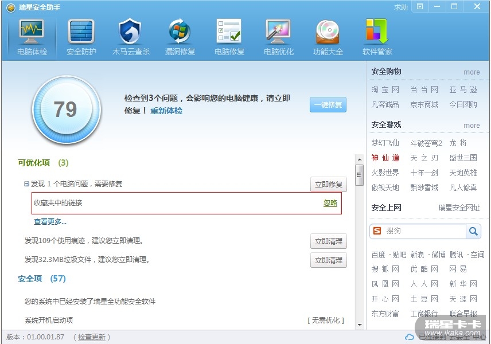Open the 优酷网 link

point(424,269)
